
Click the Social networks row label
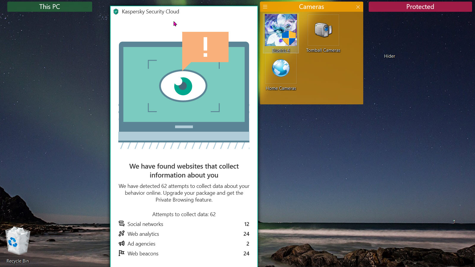[145, 224]
